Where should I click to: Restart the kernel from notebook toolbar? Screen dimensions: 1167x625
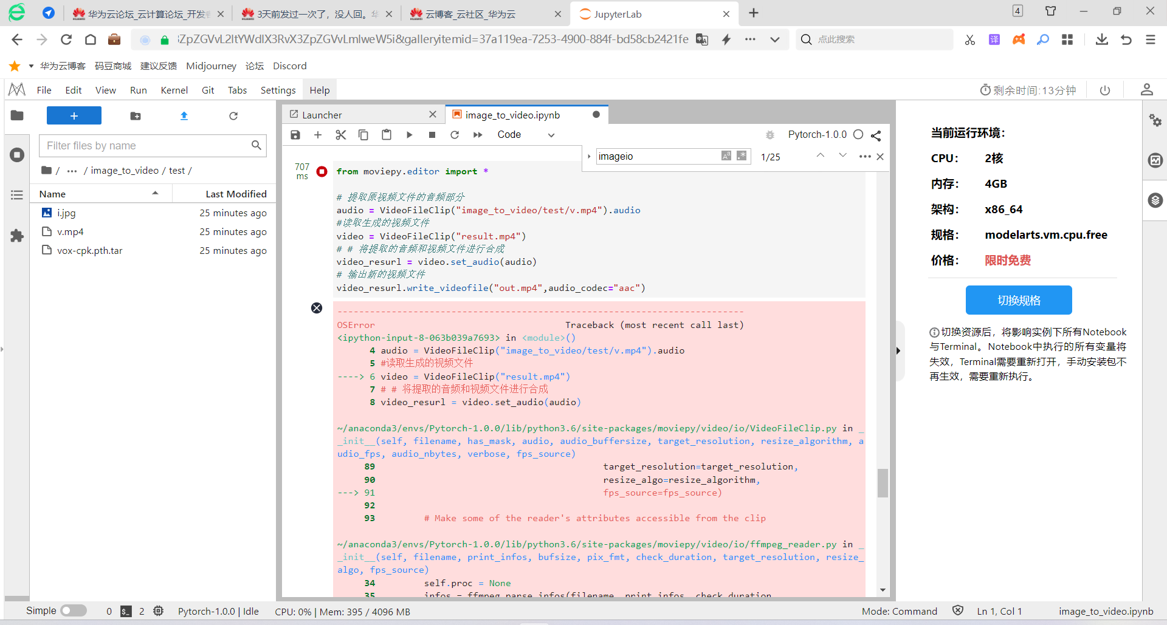[x=455, y=135]
